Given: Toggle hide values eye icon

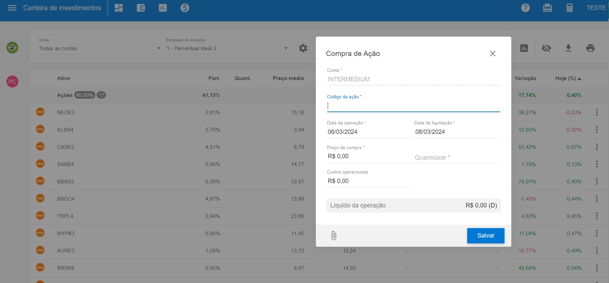Looking at the screenshot, I should pos(546,48).
